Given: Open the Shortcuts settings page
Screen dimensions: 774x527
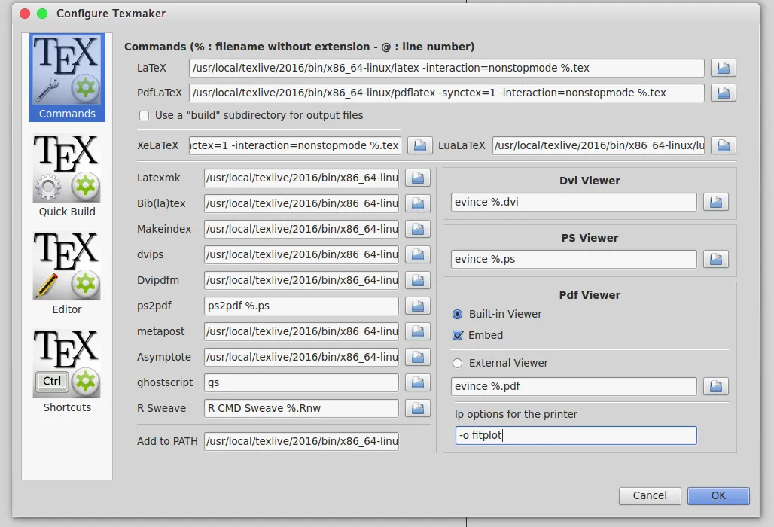Looking at the screenshot, I should click(x=67, y=371).
